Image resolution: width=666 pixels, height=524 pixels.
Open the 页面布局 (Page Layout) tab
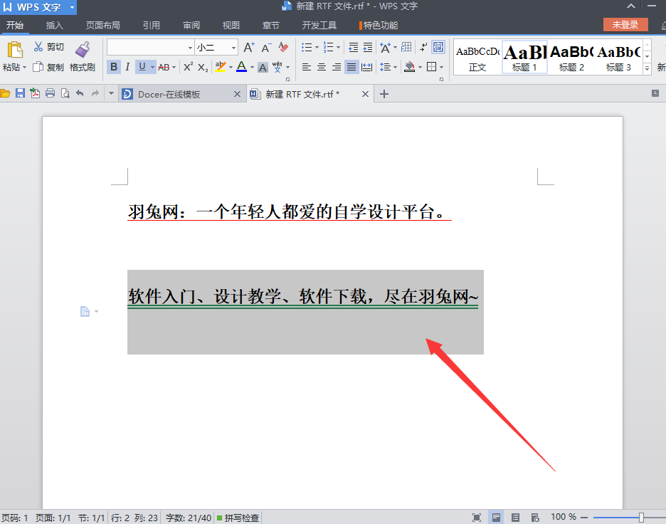pos(102,25)
